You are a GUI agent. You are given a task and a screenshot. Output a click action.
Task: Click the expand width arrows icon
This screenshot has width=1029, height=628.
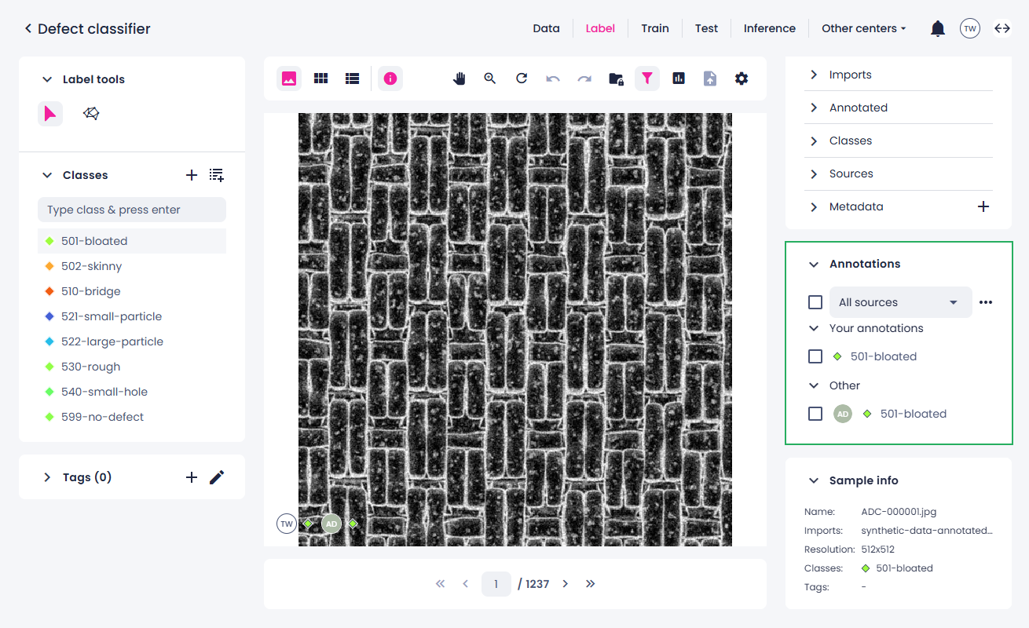tap(1002, 28)
